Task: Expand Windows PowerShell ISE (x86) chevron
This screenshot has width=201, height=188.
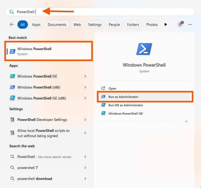Action: coord(85,98)
